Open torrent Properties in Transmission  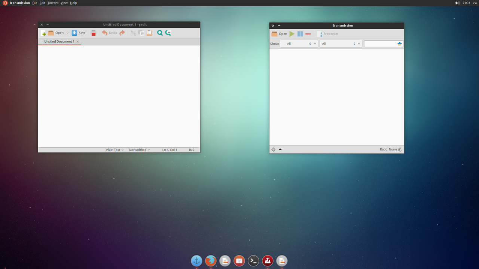(x=327, y=34)
